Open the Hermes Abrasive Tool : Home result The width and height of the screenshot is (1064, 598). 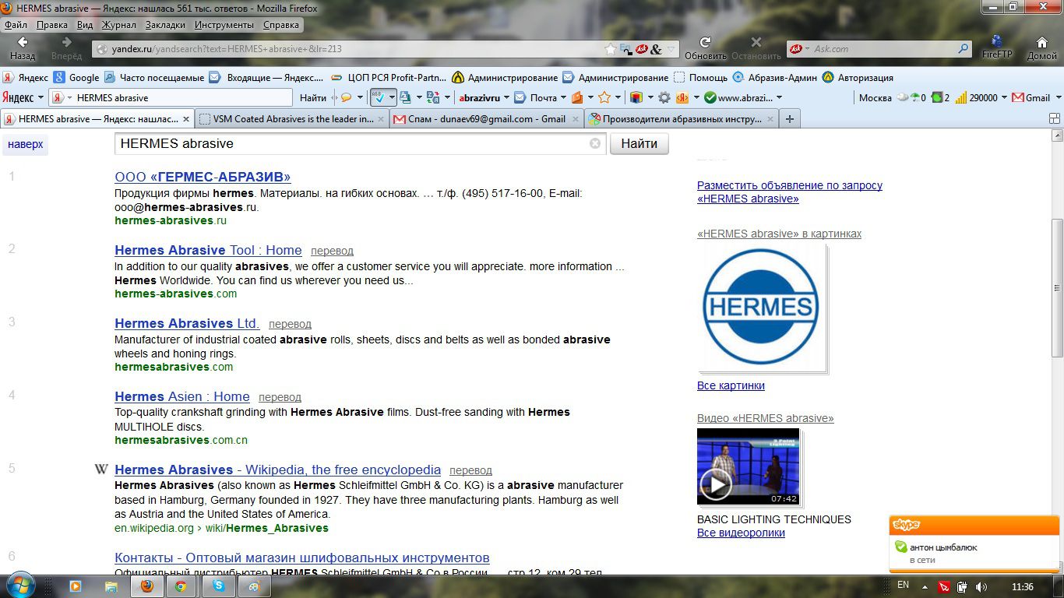pos(208,250)
